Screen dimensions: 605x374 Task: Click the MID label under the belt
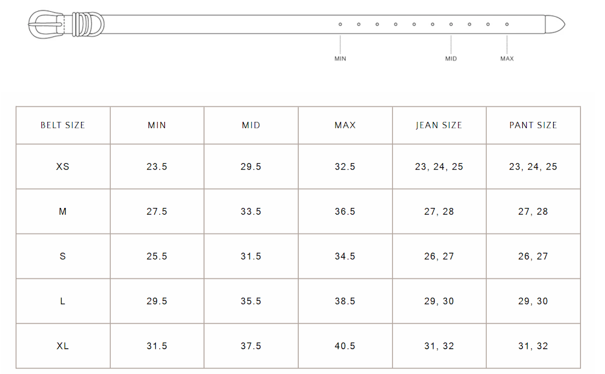(451, 59)
